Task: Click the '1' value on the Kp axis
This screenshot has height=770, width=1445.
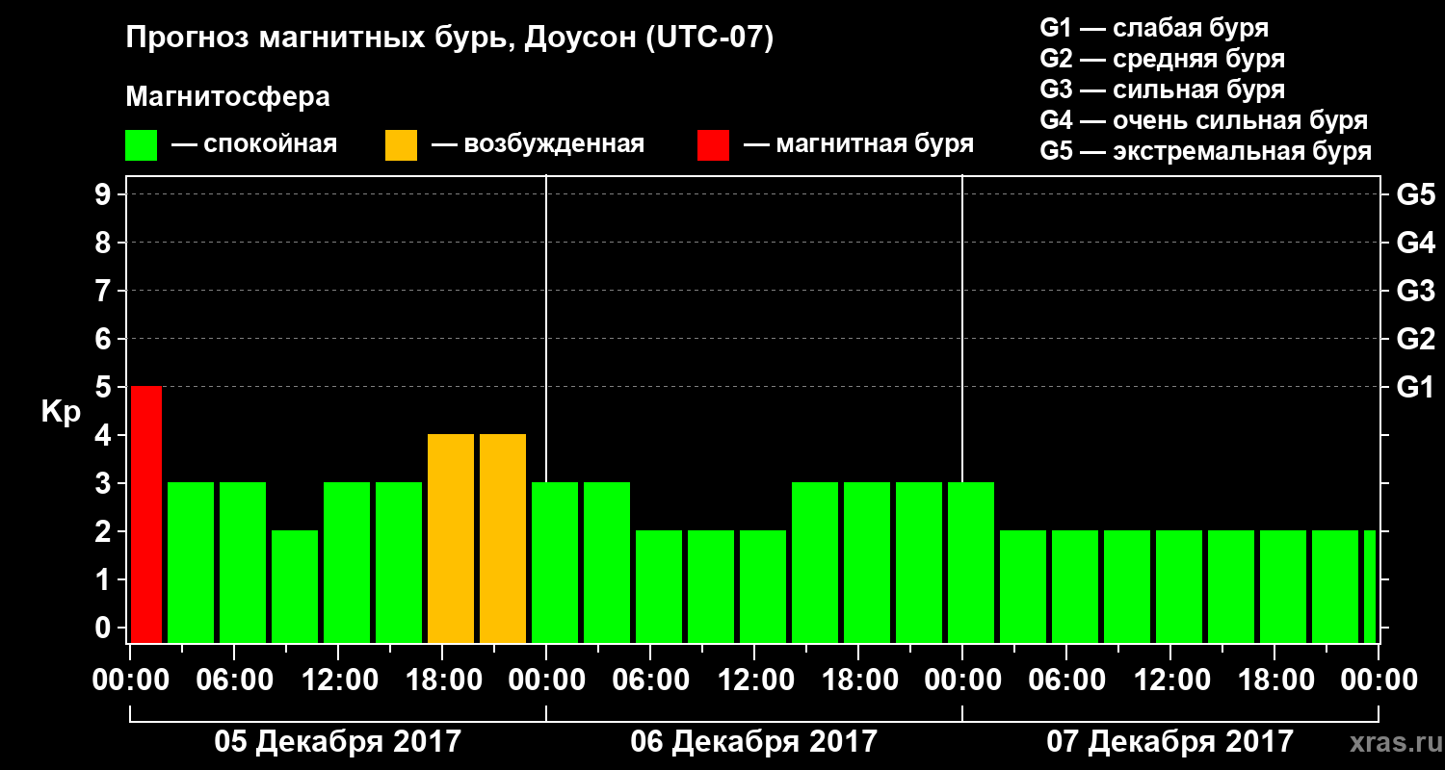Action: (x=105, y=579)
